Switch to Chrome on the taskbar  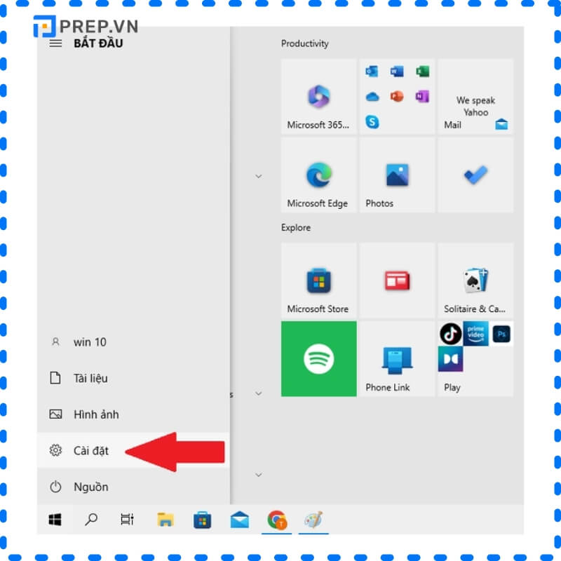(276, 520)
